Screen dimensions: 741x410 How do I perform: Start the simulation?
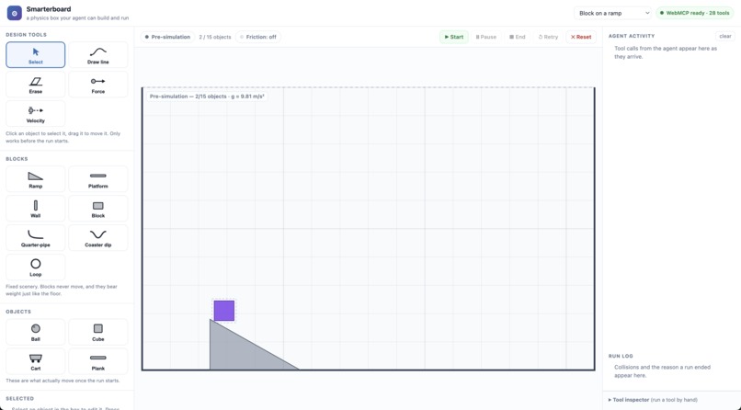(453, 37)
